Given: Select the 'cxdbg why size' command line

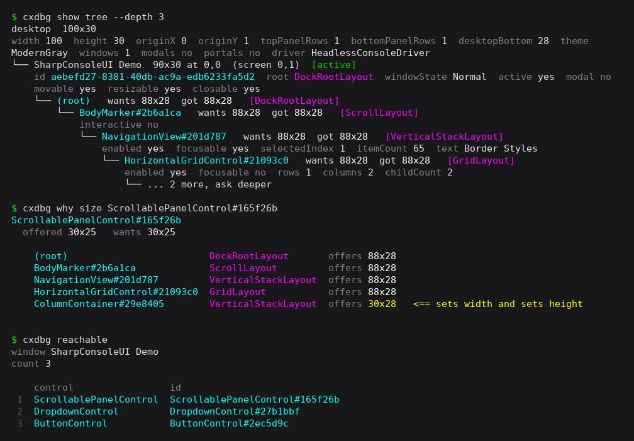Looking at the screenshot, I should [150, 208].
